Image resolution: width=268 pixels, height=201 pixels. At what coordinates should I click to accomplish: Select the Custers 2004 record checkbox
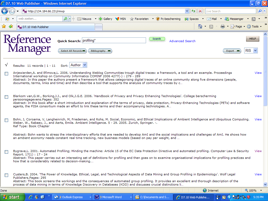tap(7, 175)
